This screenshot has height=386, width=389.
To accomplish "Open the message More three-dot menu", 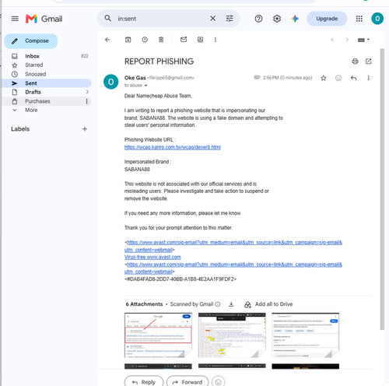I will [x=368, y=78].
